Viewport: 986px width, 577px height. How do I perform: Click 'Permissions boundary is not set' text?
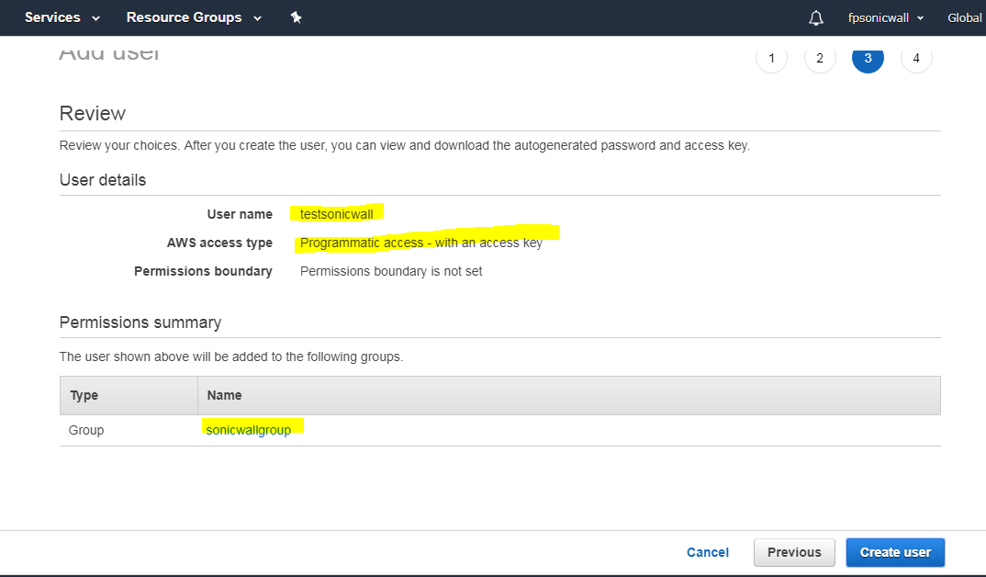(x=390, y=271)
